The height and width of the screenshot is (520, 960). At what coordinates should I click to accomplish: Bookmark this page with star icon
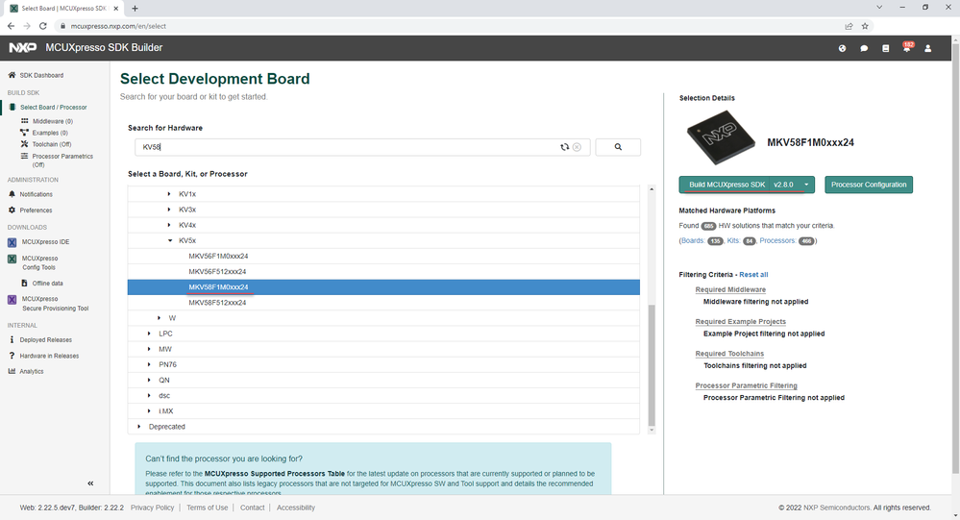865,26
